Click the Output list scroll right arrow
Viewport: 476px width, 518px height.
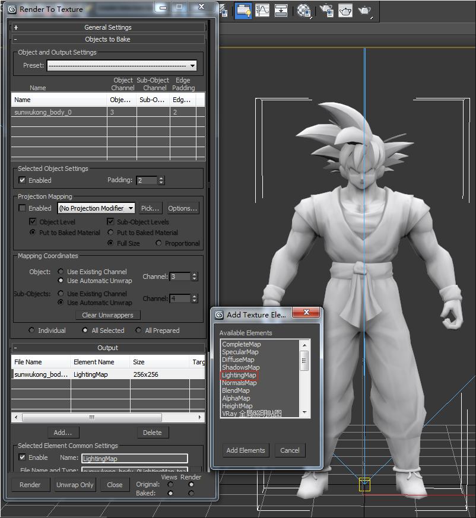(x=199, y=417)
